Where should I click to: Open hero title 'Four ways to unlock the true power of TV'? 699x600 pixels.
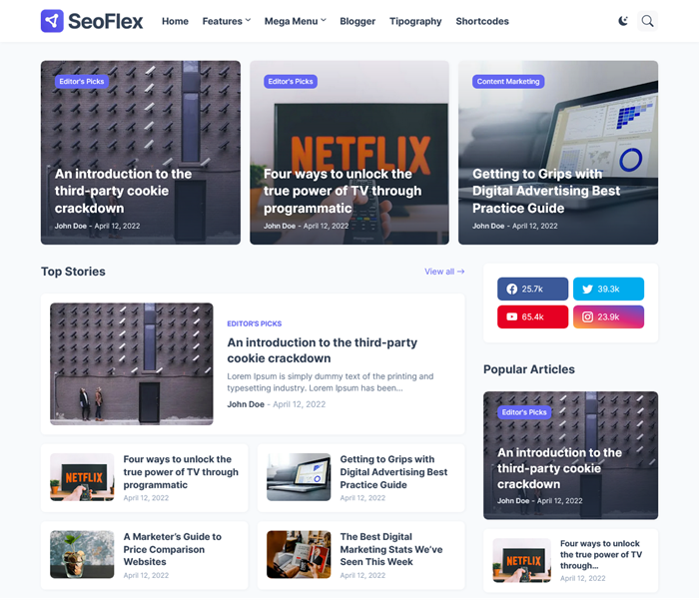[x=343, y=191]
